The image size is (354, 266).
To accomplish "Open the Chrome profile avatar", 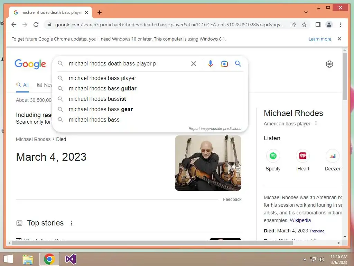I will point(329,25).
